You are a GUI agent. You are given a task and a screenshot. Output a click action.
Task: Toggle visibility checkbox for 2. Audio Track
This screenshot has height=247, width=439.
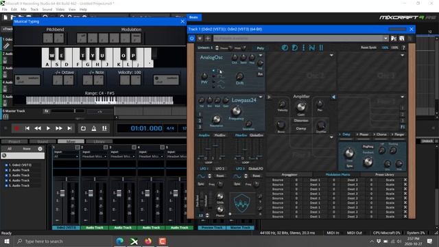tap(6, 170)
